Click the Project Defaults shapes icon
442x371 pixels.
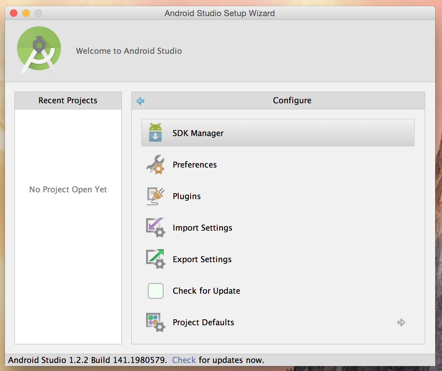tap(155, 322)
